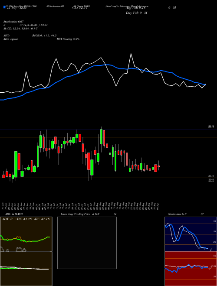This screenshot has height=286, width=217.
Task: Select the 'MACD: 32.54, 32.64' readout
Action: 20,29
